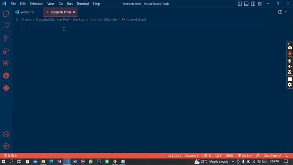
Task: Open Task View on the taskbar
Action: point(19,161)
